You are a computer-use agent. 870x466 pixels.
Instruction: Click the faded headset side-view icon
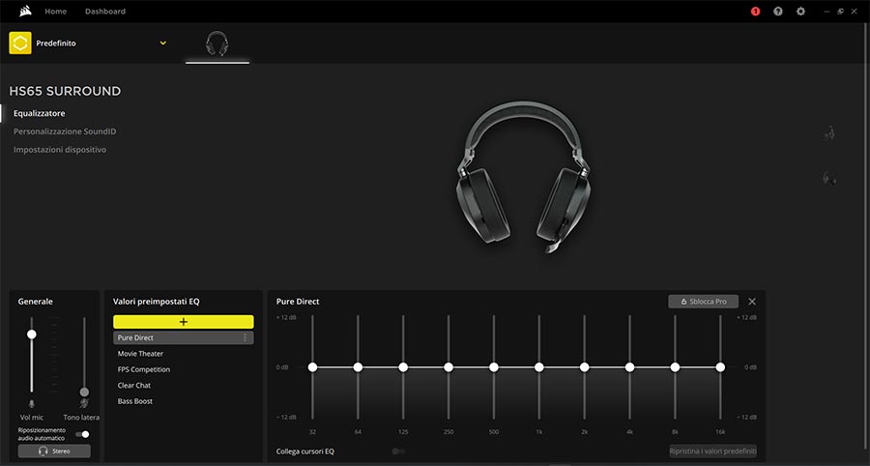(x=829, y=132)
